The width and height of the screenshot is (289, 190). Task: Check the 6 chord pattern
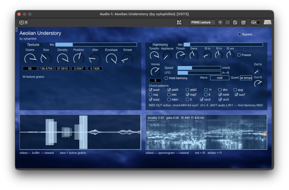[206, 95]
